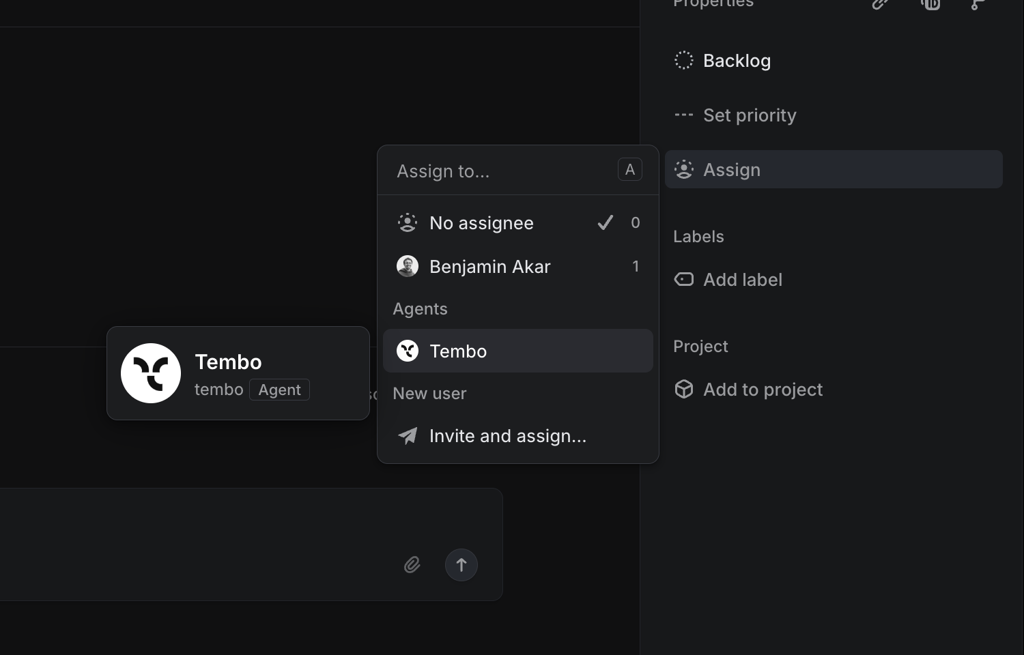Click the A keyboard shortcut badge

coord(629,169)
